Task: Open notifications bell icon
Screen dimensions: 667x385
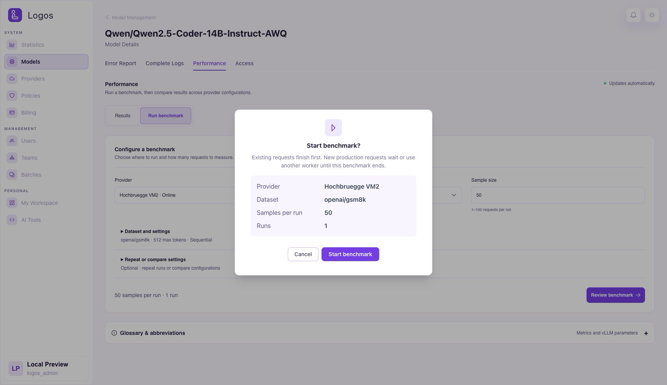Action: click(x=633, y=15)
